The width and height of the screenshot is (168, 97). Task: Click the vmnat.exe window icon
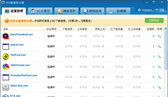6,46
